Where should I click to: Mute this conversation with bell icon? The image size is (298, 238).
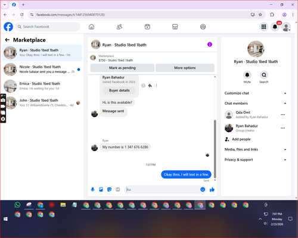tap(247, 75)
